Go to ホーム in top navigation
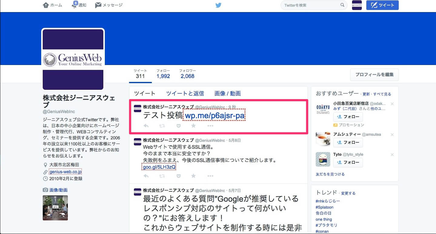Viewport: 436px width, 234px height. [x=53, y=5]
